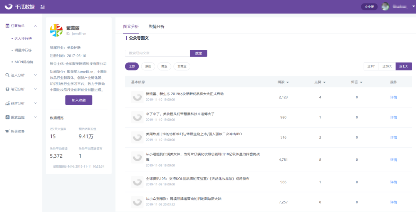Open 明星排行榜 in the sidebar
Viewport: 416px width, 212px height.
coord(23,50)
